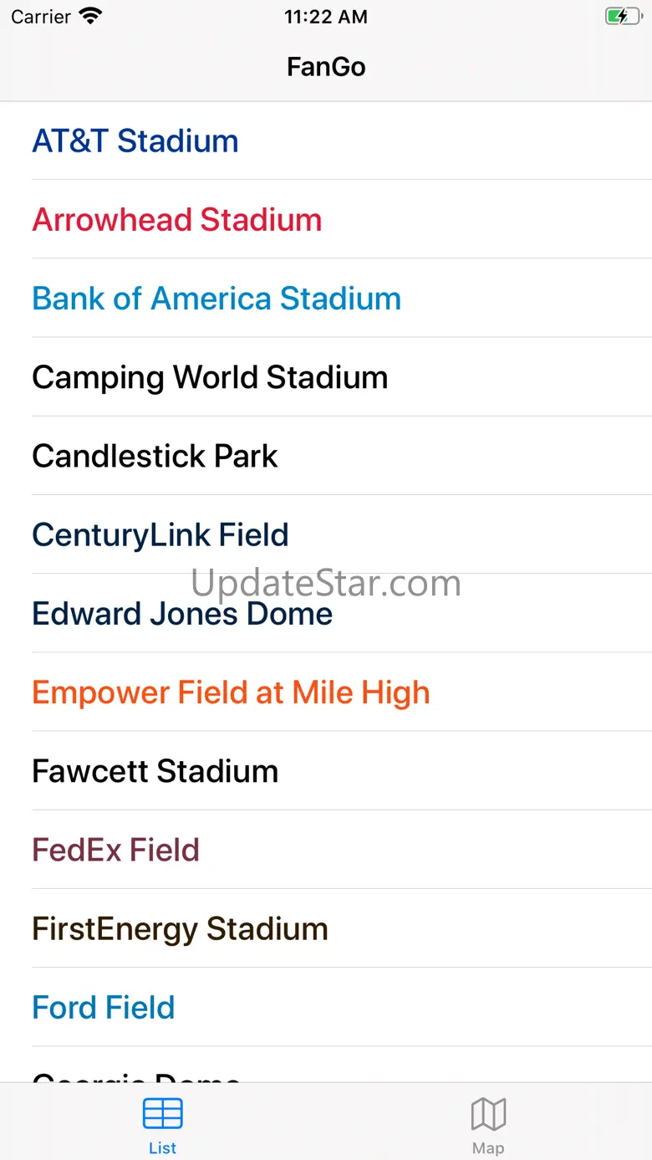The height and width of the screenshot is (1160, 652).
Task: Choose Bank of America Stadium
Action: click(x=326, y=298)
